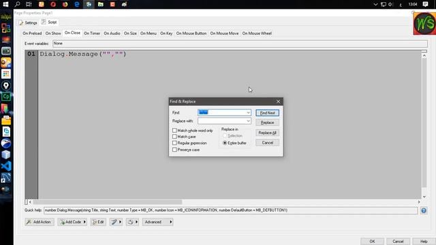436x245 pixels.
Task: Expand the Find combo box arrow
Action: pyautogui.click(x=248, y=112)
